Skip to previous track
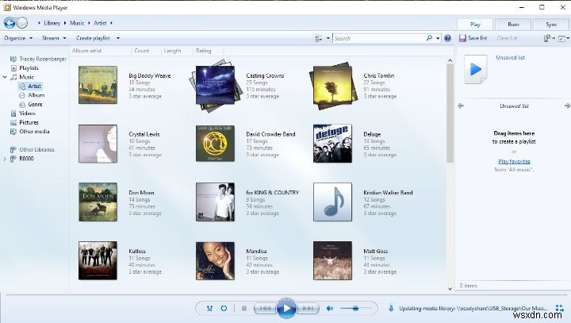 pyautogui.click(x=265, y=309)
